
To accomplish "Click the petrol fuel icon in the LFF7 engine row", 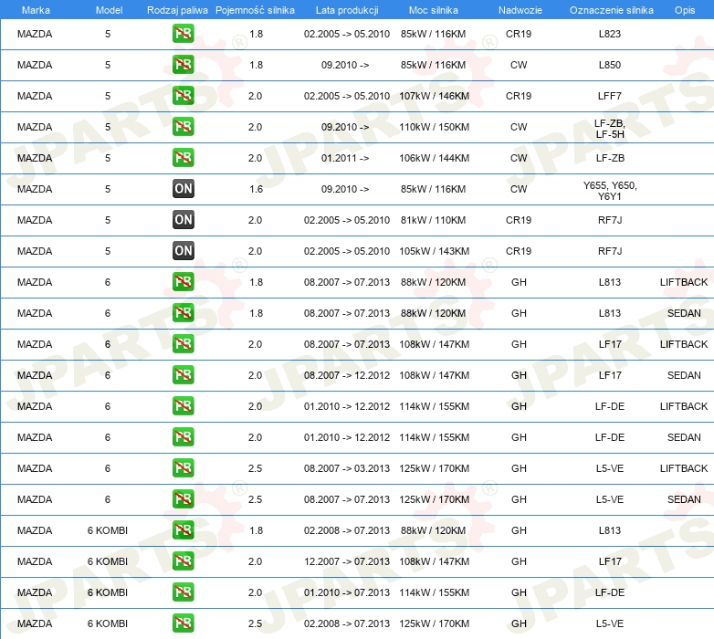I will pos(183,96).
